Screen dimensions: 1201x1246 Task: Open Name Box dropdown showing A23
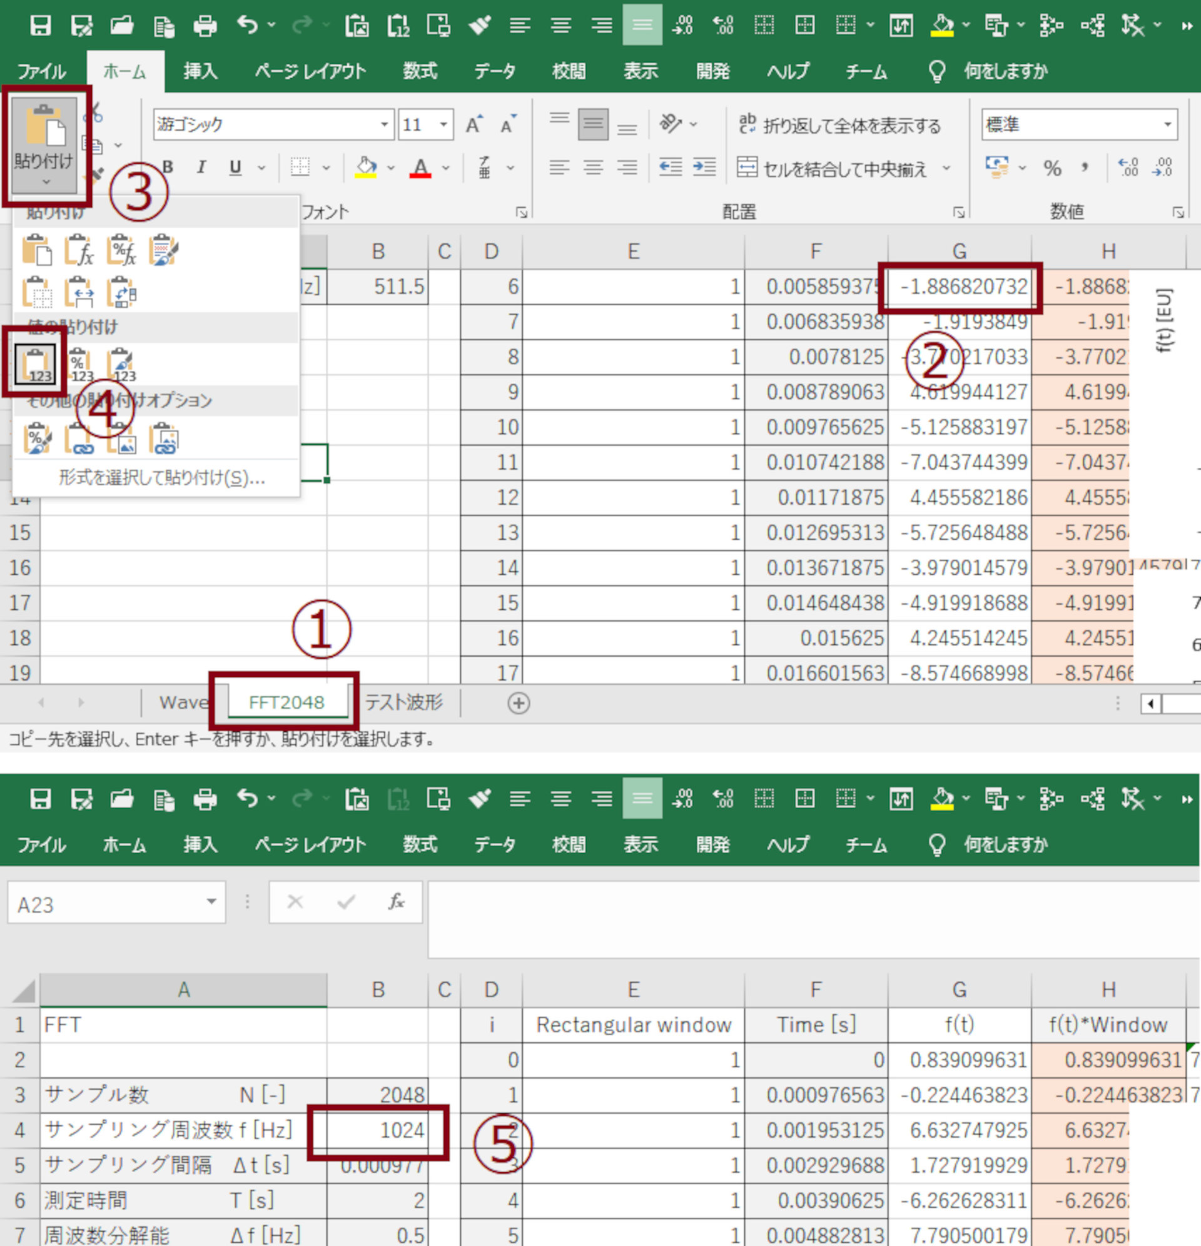tap(211, 901)
